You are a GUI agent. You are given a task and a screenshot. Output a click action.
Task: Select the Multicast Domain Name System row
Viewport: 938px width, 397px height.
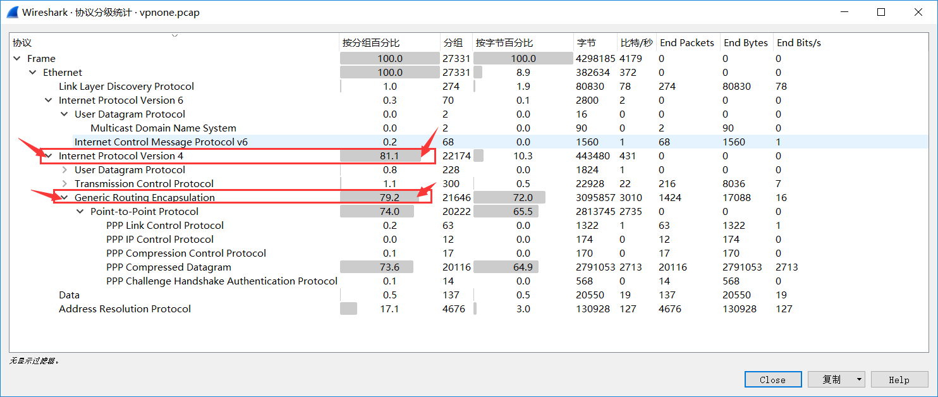163,128
